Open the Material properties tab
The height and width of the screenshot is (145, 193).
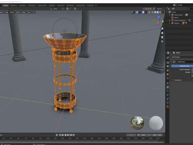(x=168, y=107)
